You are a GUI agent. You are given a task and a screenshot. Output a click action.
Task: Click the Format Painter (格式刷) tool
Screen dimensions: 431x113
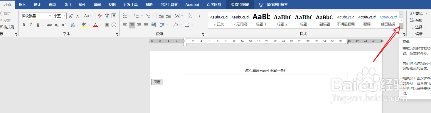7,27
